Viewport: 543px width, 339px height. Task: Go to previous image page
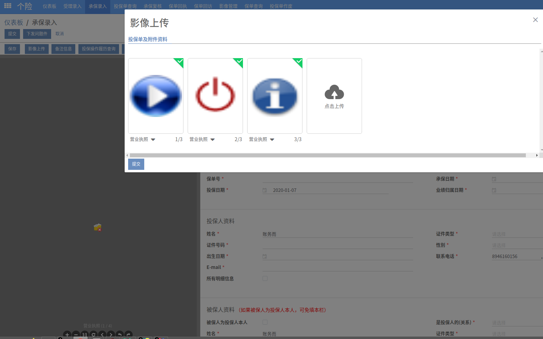(102, 334)
